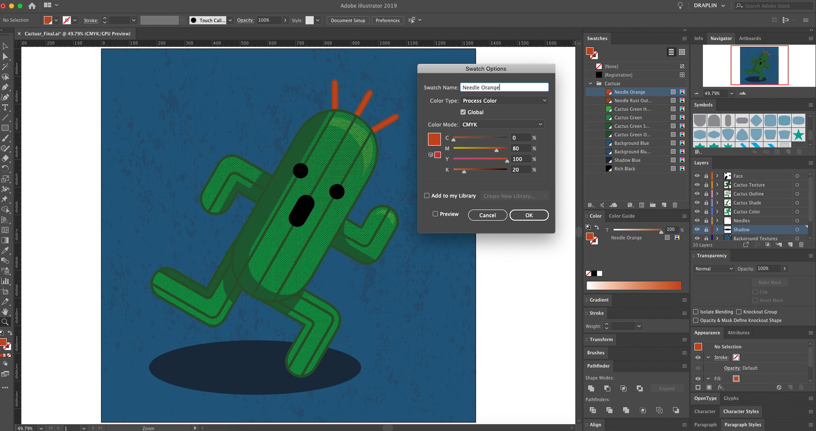Open Learn lightbulb icon in top bar
The height and width of the screenshot is (431, 816).
point(680,5)
